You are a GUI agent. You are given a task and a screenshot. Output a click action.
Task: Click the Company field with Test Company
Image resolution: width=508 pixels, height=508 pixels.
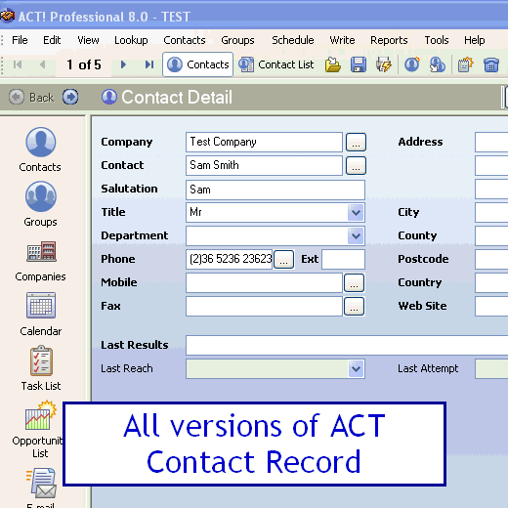pos(264,142)
